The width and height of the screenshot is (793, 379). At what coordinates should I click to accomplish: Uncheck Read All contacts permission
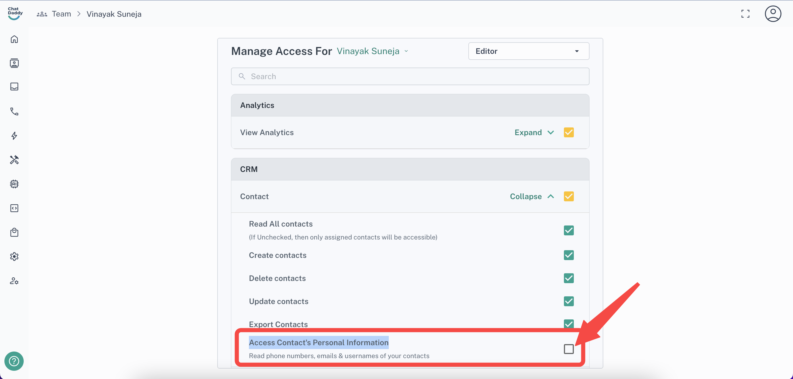[568, 230]
